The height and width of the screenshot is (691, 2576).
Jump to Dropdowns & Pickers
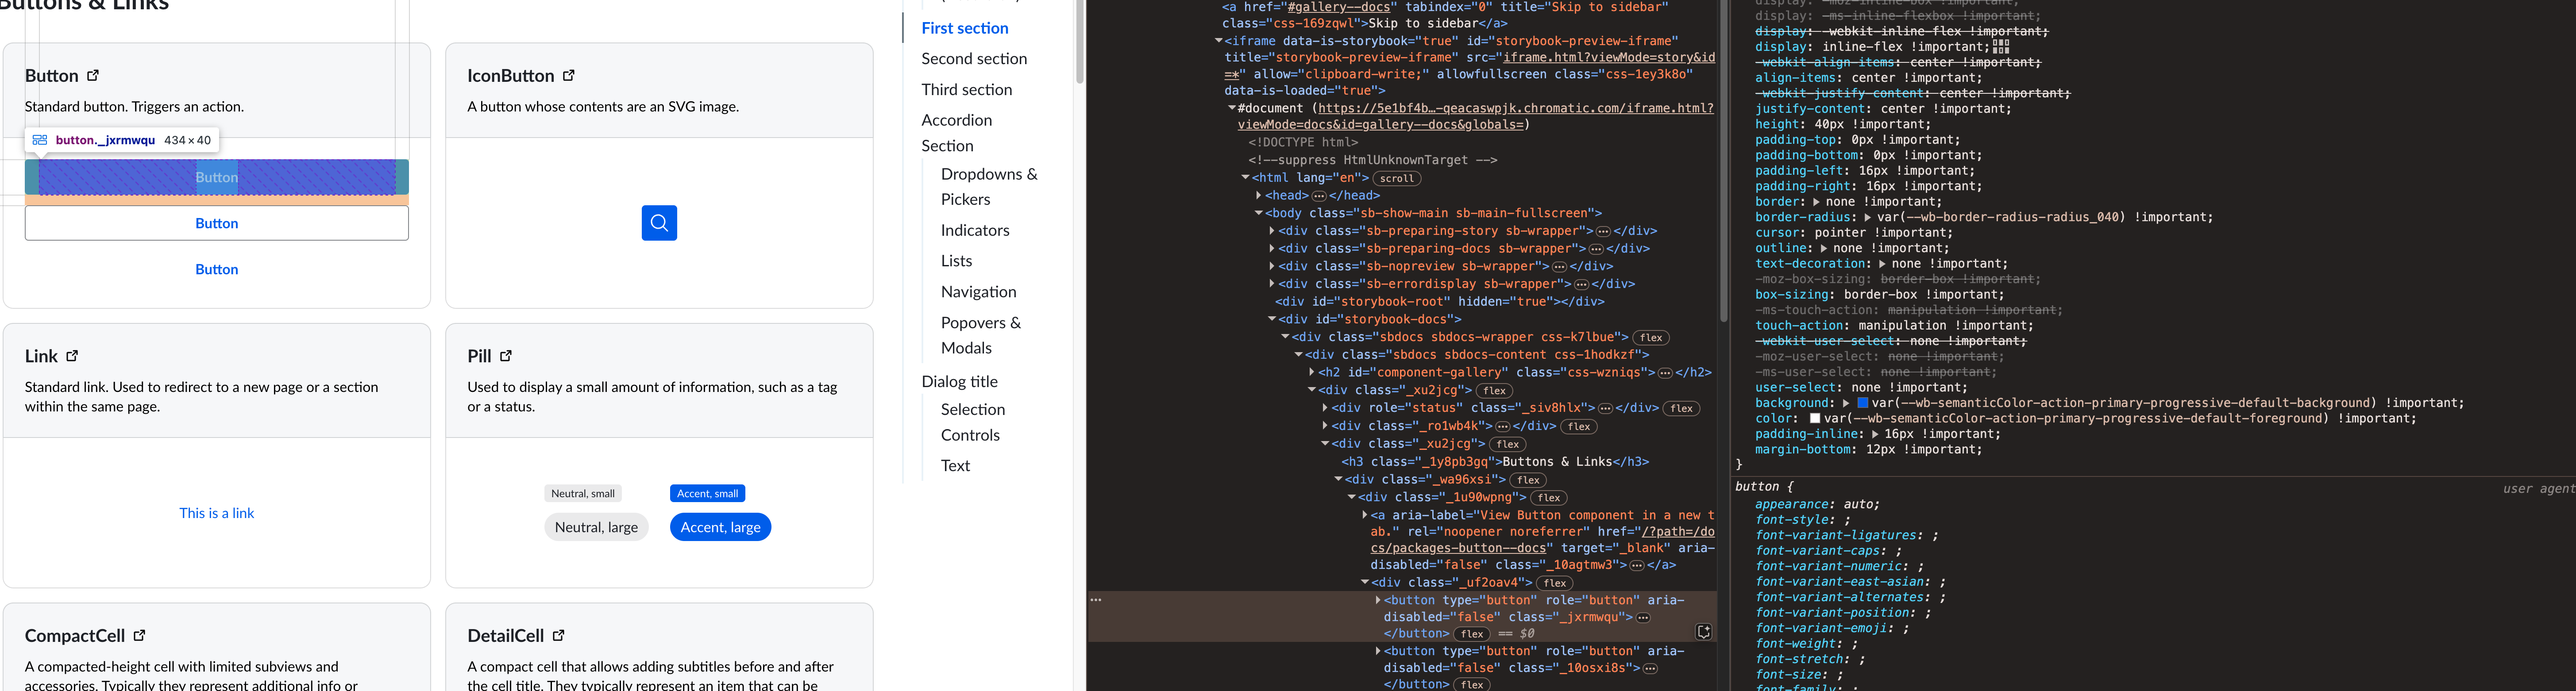(989, 187)
